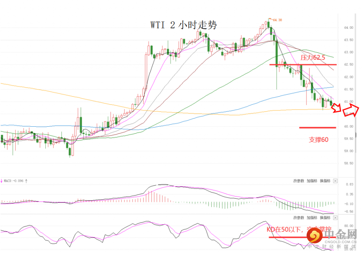Screen dimensions: 362x253
Task: Close the KD indicator panel
Action: pyautogui.click(x=335, y=218)
